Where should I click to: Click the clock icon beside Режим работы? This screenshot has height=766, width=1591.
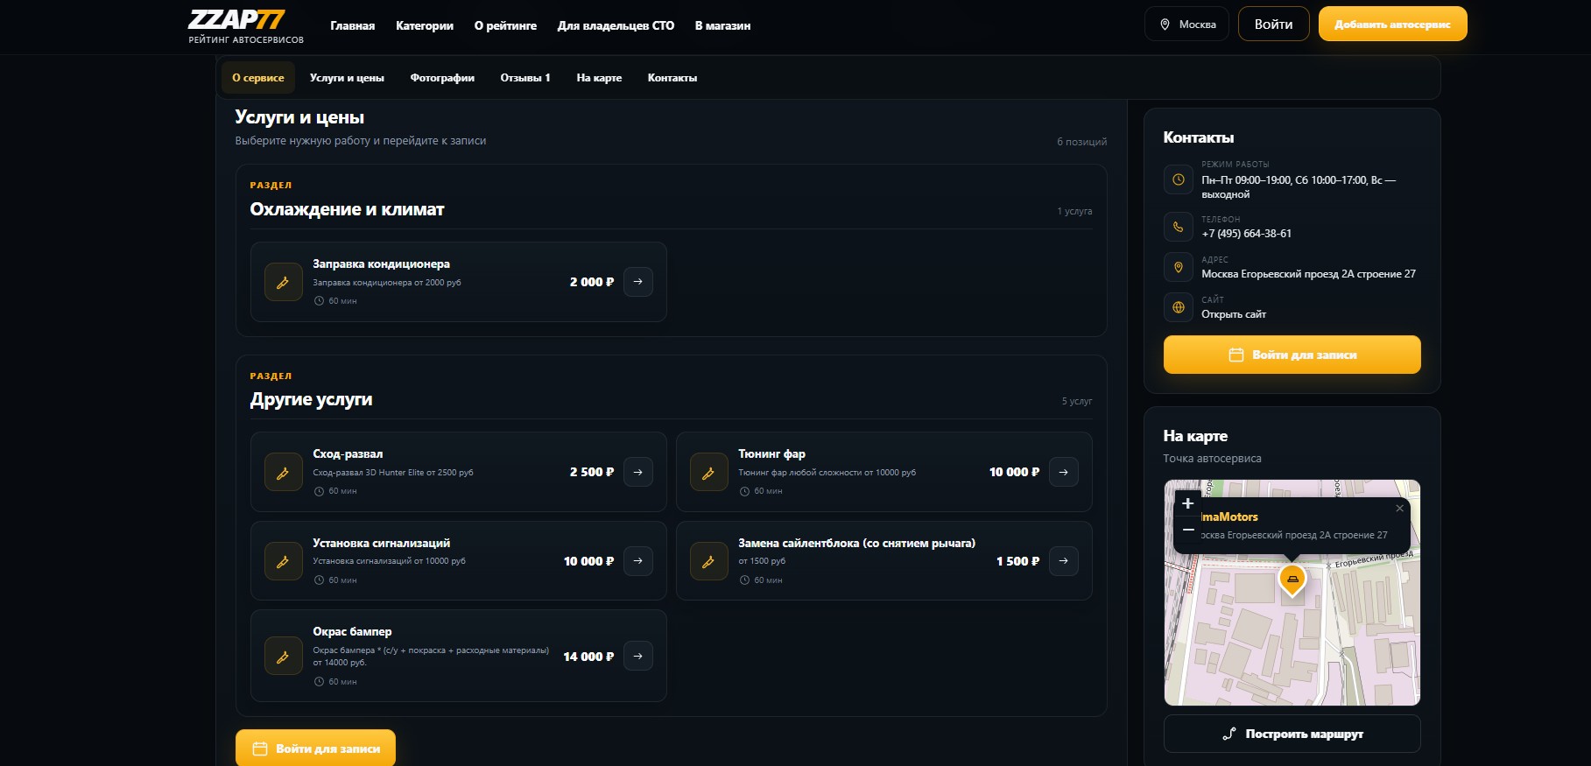click(x=1179, y=179)
